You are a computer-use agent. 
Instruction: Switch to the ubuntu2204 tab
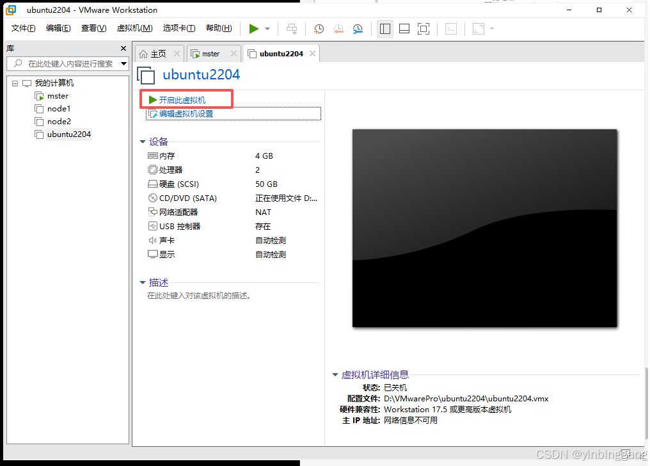[276, 54]
